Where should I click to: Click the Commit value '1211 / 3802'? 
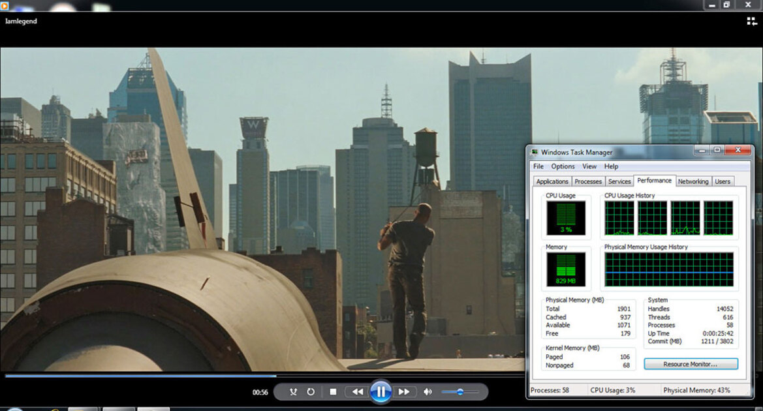[717, 341]
